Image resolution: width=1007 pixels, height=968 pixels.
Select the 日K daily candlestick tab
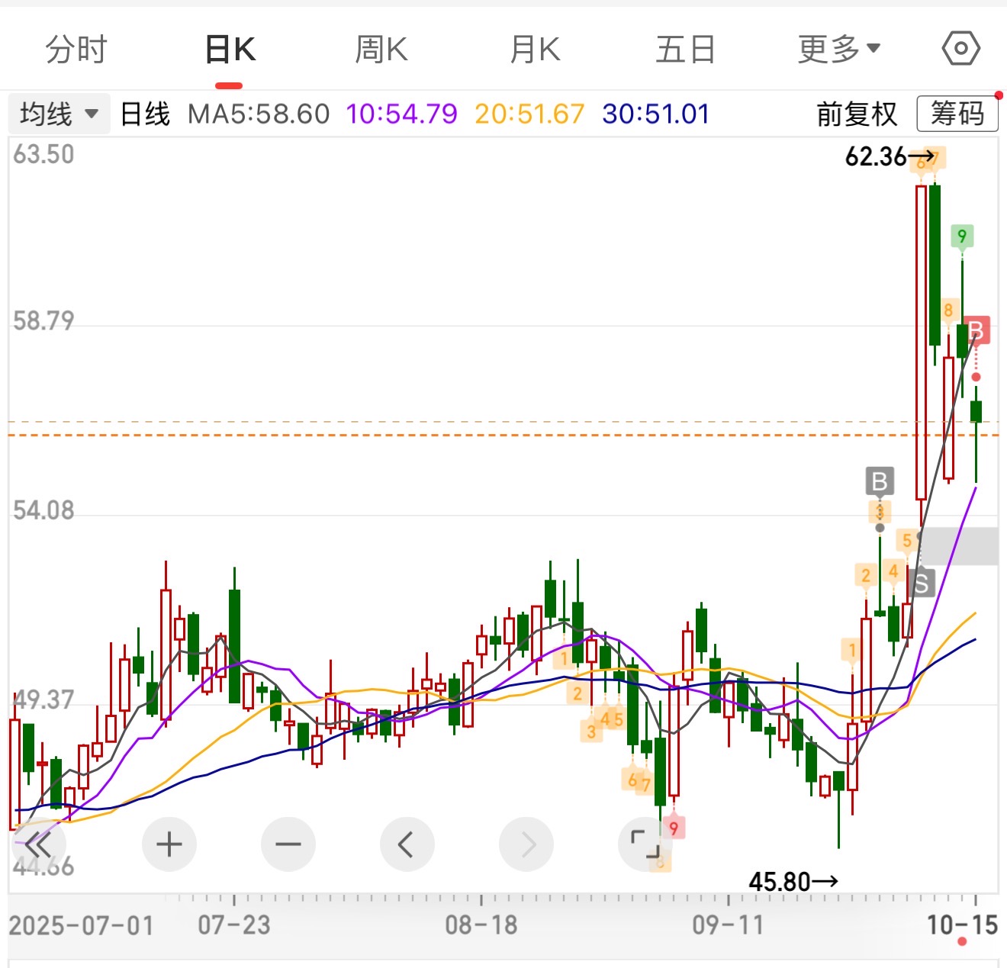pos(230,50)
